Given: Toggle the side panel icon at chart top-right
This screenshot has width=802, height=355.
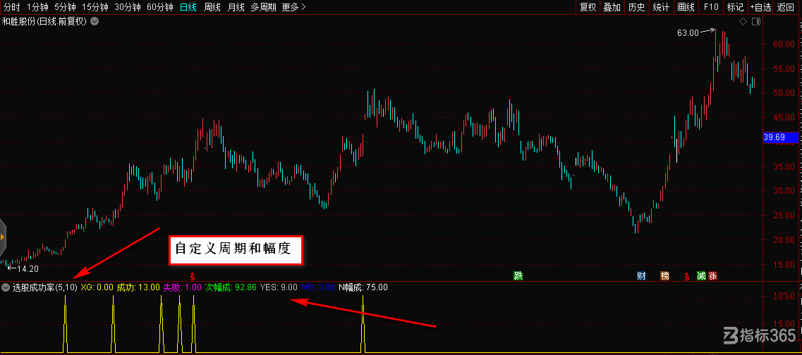Looking at the screenshot, I should (756, 21).
